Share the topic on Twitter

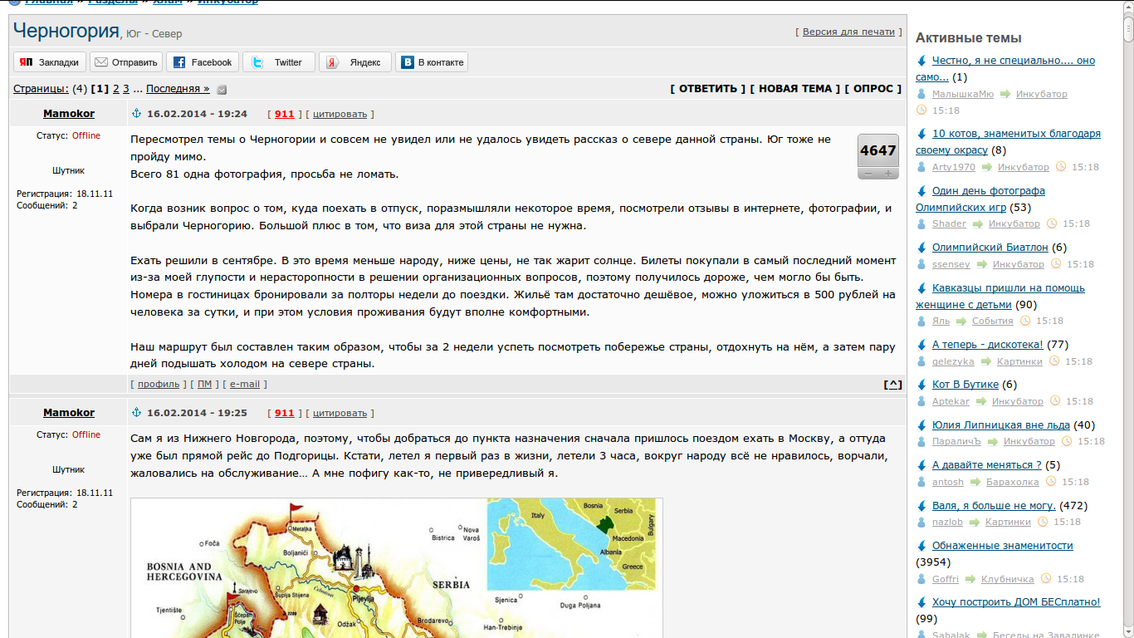pos(279,62)
